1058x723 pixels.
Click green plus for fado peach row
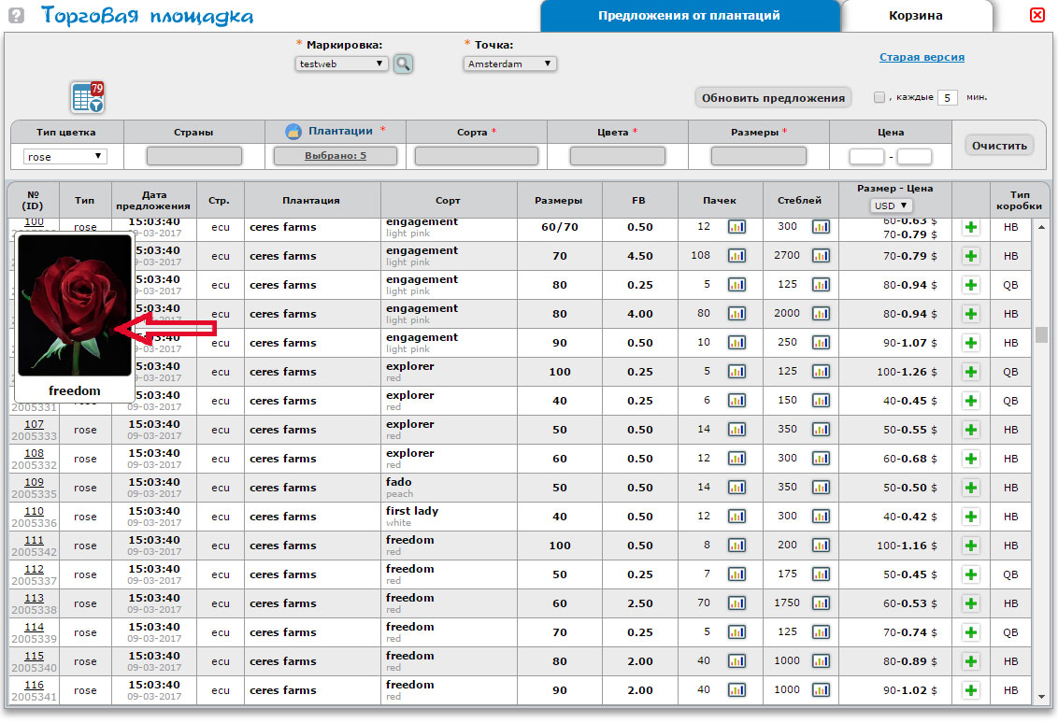point(970,488)
